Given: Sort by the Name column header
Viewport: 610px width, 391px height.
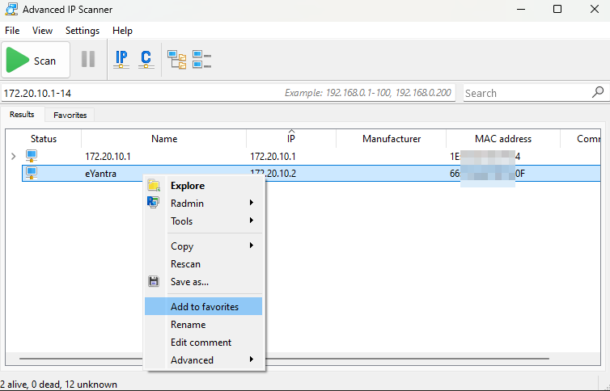Looking at the screenshot, I should (164, 139).
